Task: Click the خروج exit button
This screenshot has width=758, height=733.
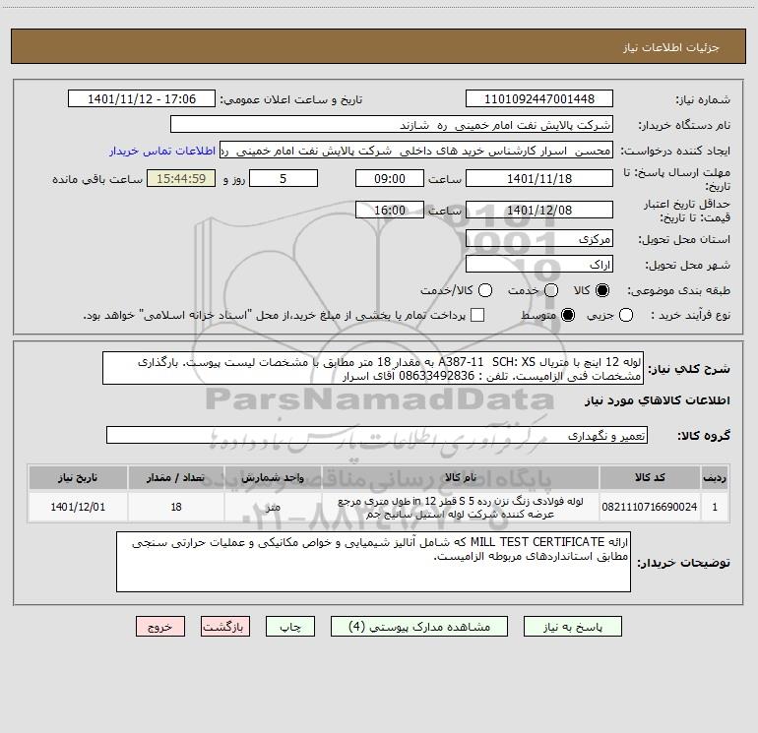Action: pos(160,627)
